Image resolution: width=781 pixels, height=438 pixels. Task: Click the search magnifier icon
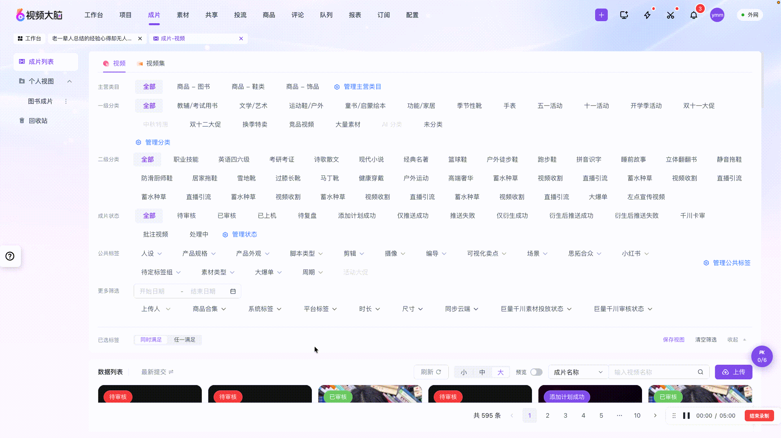(x=700, y=372)
